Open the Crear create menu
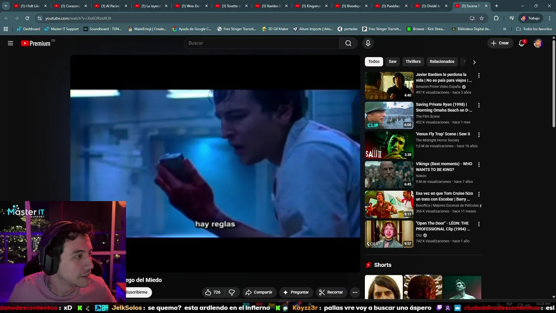This screenshot has height=313, width=556. tap(500, 43)
